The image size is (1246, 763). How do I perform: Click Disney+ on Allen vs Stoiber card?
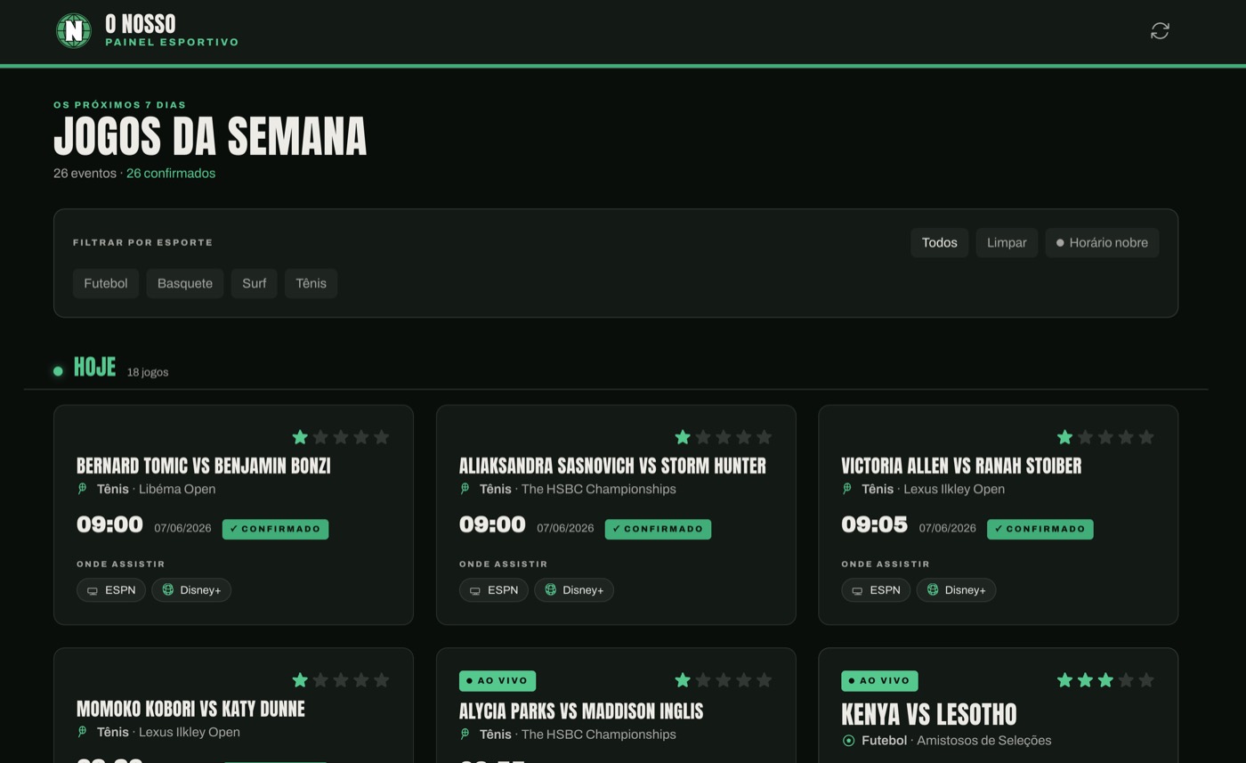956,590
